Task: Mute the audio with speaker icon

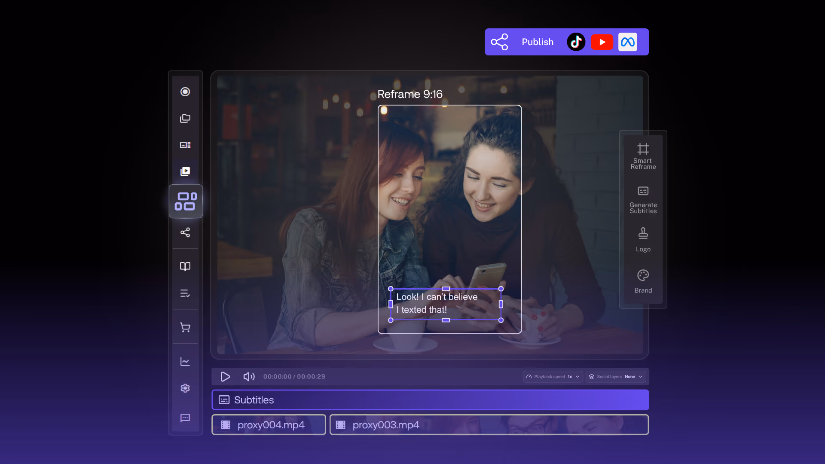Action: (x=249, y=377)
